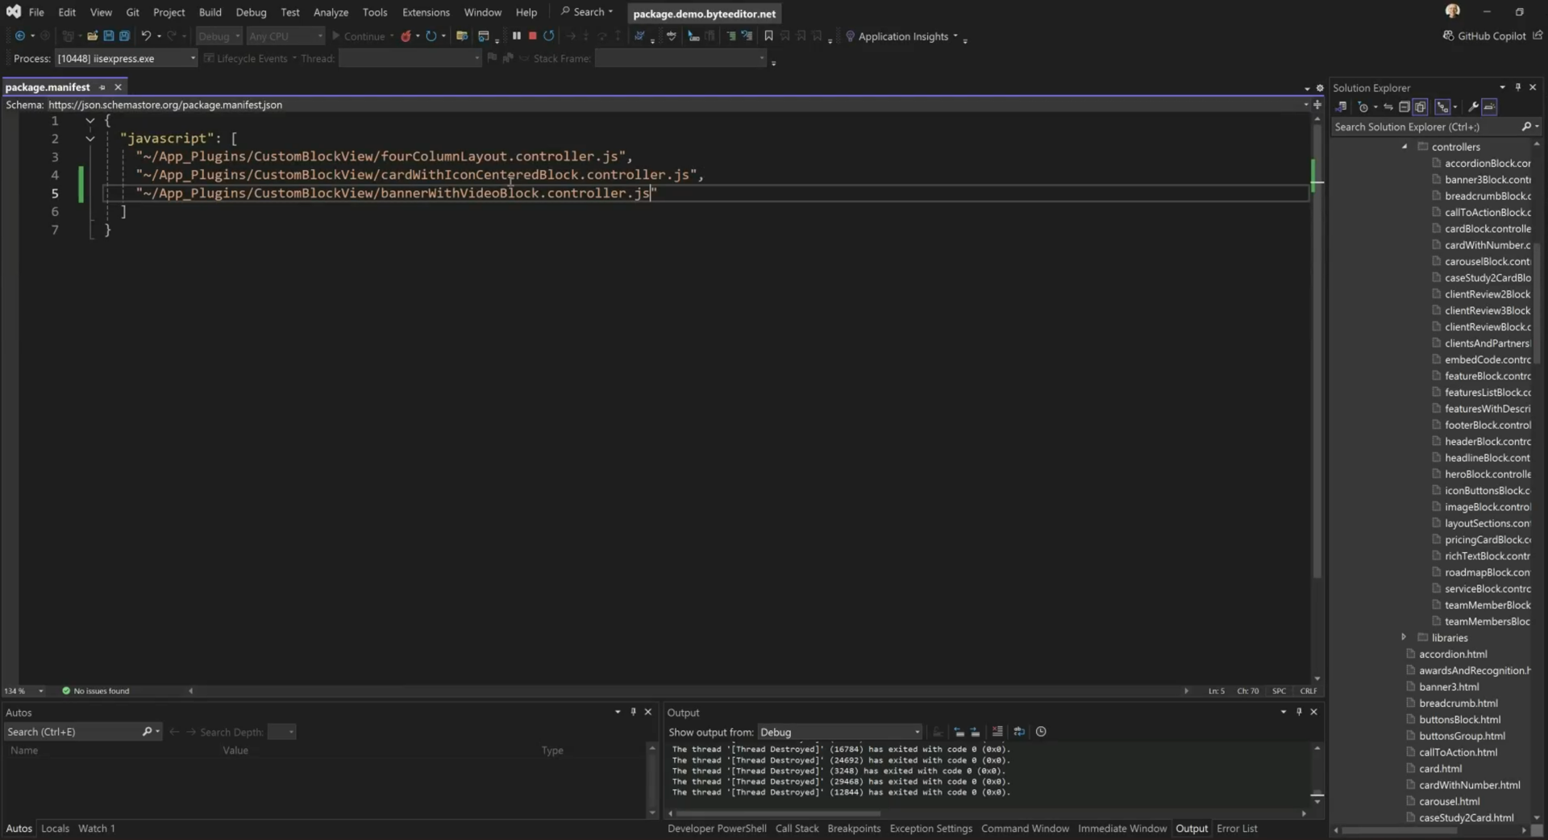Viewport: 1548px width, 840px height.
Task: Click the Hot Reload flame icon
Action: click(x=406, y=36)
